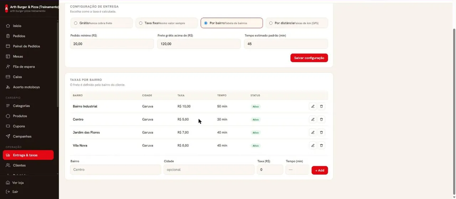Select the Taxa fixa delivery option
The height and width of the screenshot is (199, 456).
coord(167,23)
